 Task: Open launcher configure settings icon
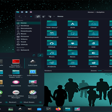click(34, 55)
